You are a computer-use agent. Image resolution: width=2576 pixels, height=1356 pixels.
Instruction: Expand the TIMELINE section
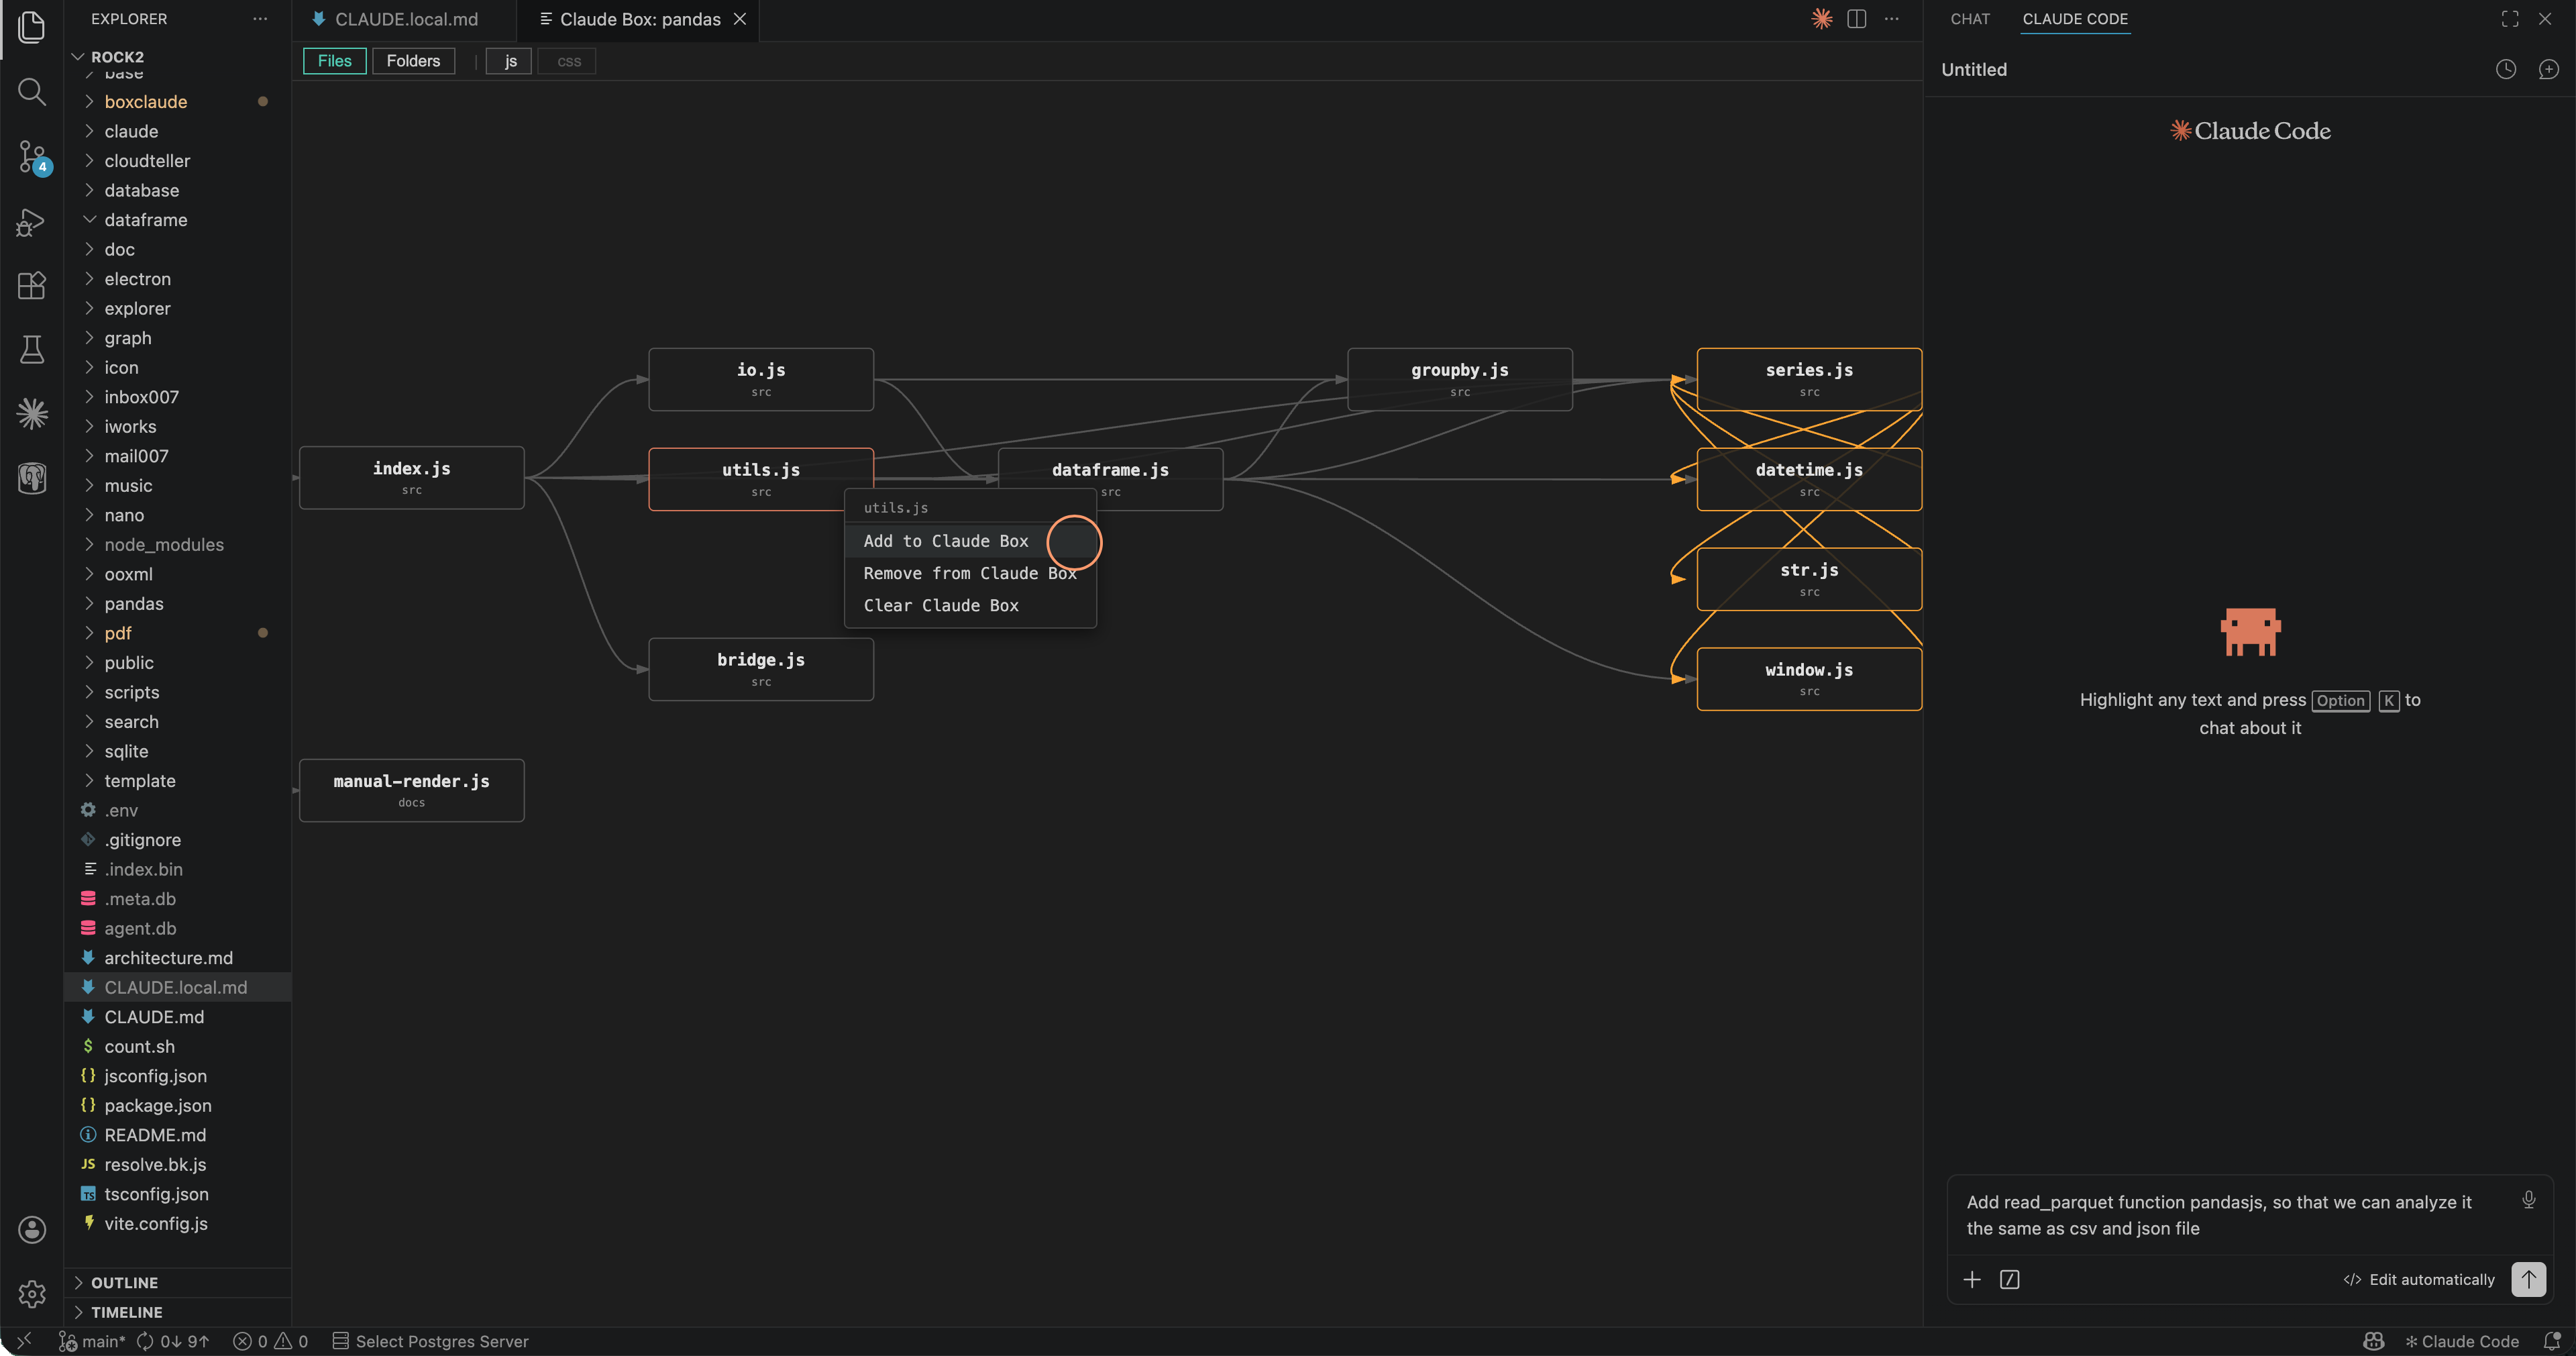(x=178, y=1312)
